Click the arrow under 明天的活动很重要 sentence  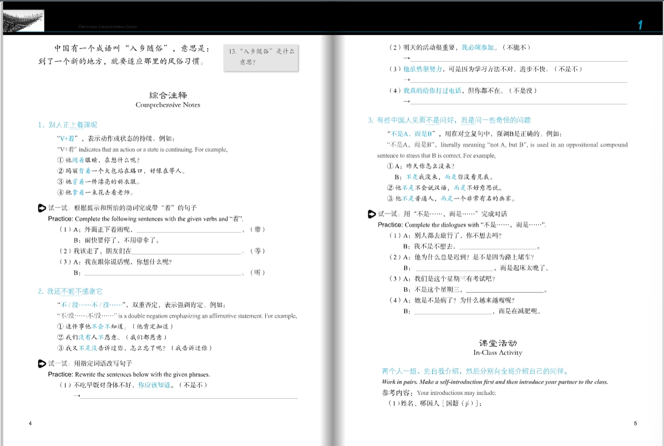(x=407, y=59)
